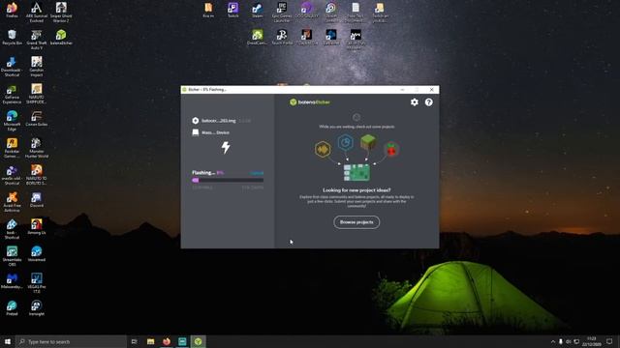Click the balenaEtcher logo in window
The image size is (620, 348).
310,102
